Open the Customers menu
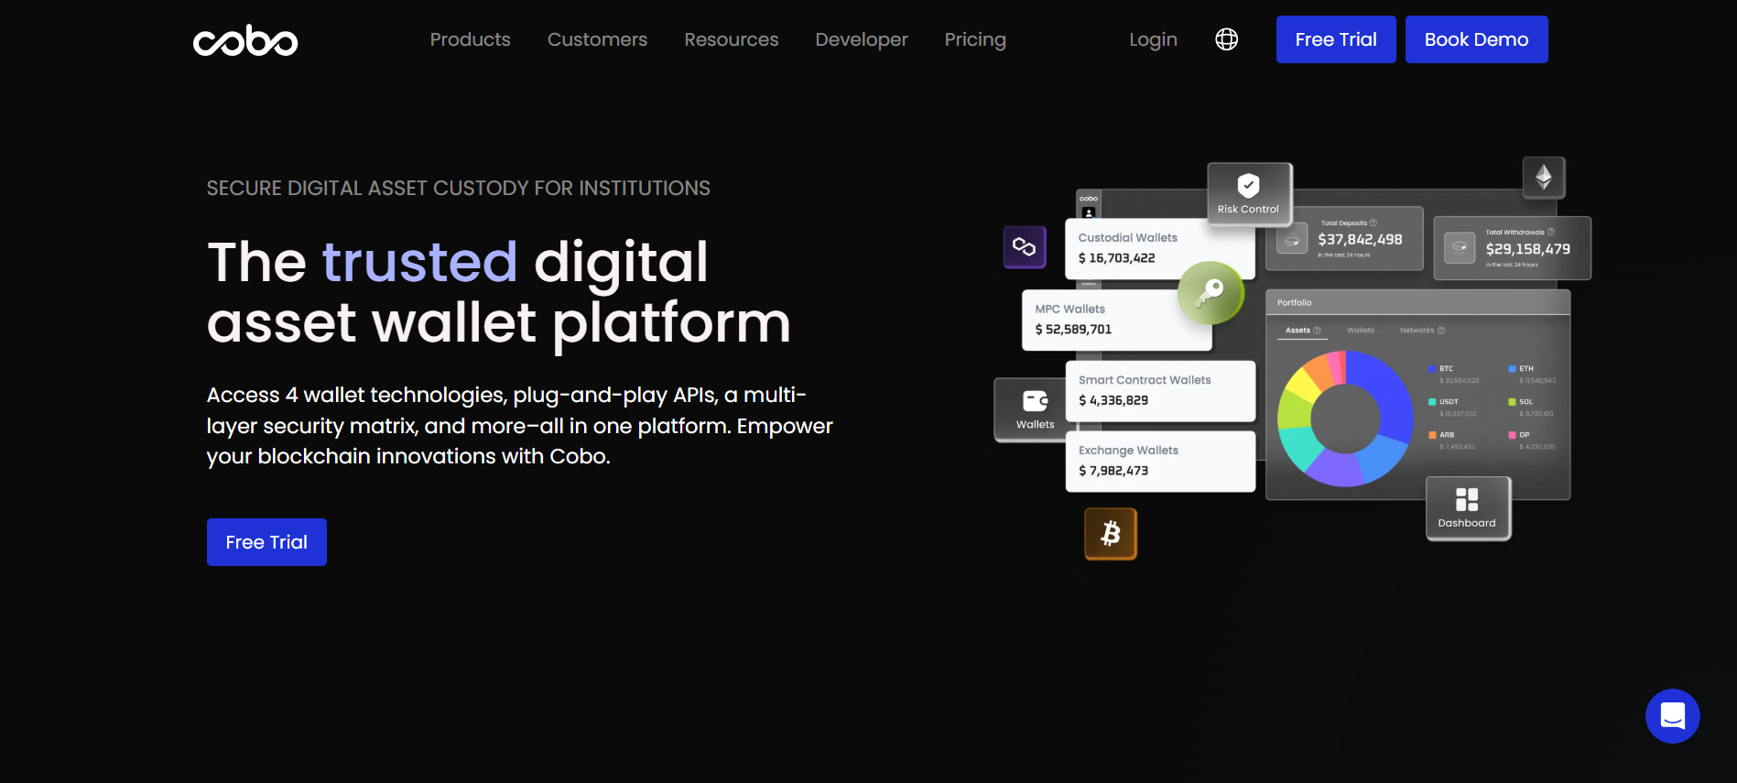This screenshot has width=1737, height=783. pyautogui.click(x=597, y=39)
